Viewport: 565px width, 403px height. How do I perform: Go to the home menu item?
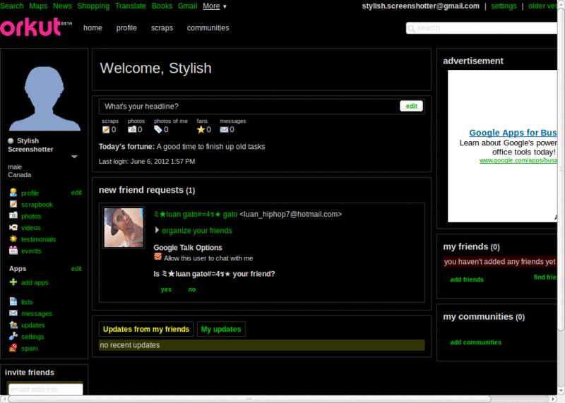click(93, 28)
